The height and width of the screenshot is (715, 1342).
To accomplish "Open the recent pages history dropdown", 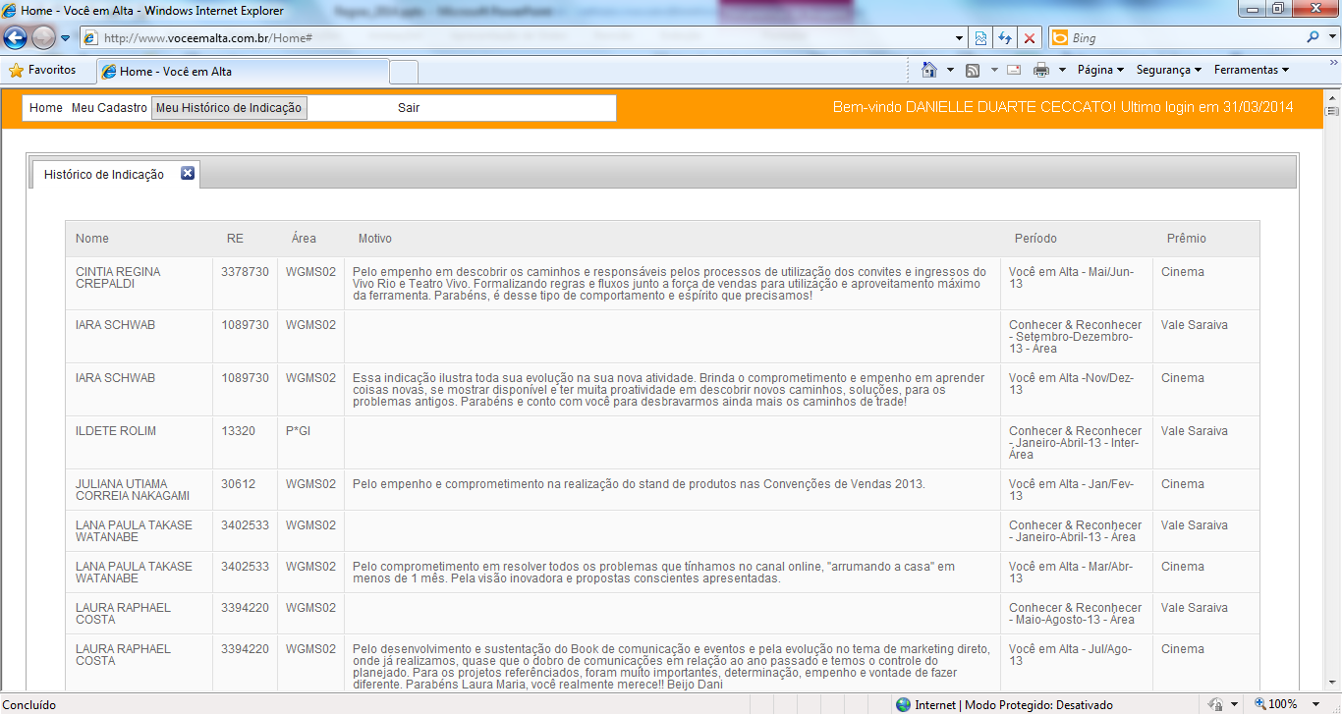I will pos(66,38).
